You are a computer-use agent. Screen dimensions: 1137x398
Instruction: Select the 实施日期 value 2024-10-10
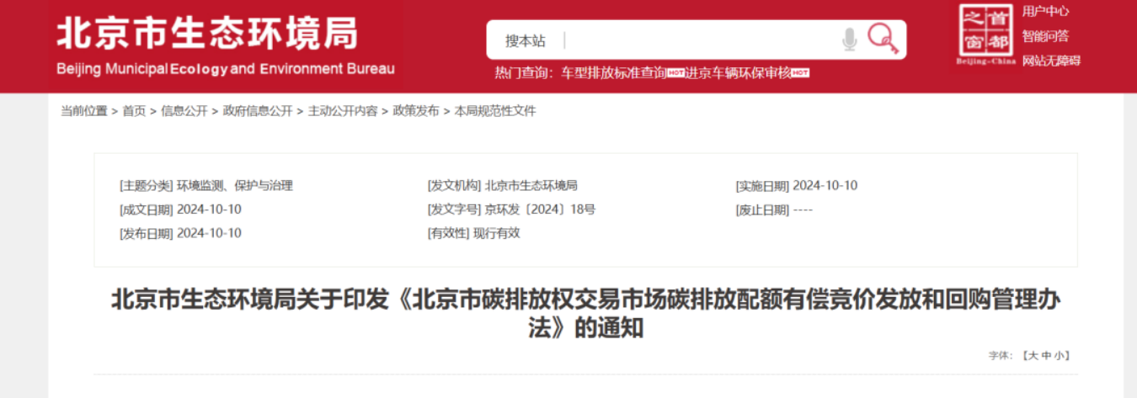825,186
